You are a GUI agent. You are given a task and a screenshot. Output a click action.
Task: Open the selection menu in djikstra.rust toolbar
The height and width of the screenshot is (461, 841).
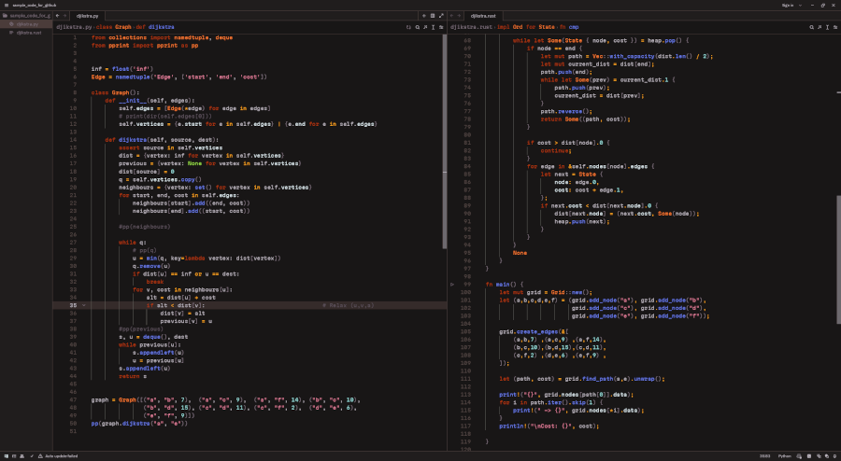tap(828, 27)
